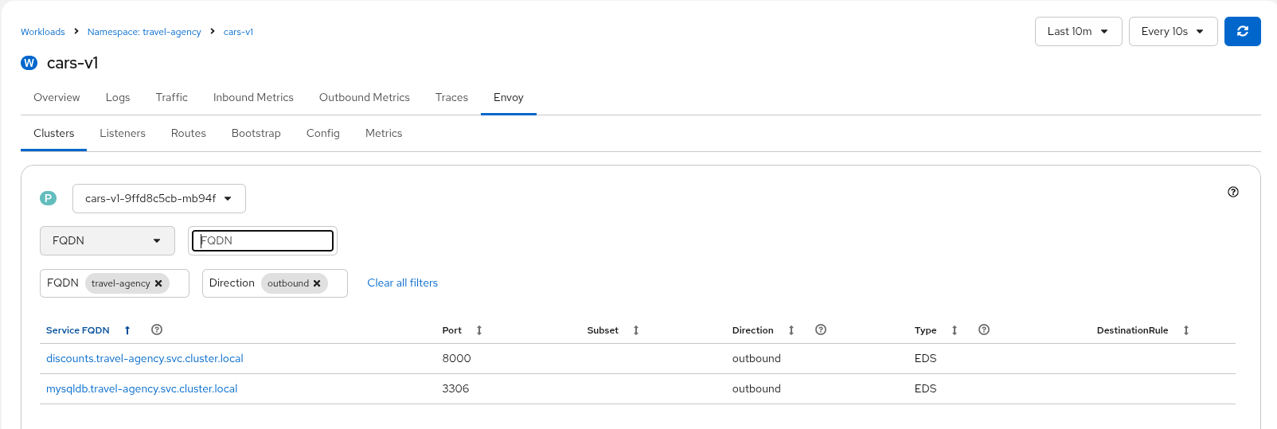
Task: Switch to the Bootstrap sub-tab
Action: [x=256, y=133]
